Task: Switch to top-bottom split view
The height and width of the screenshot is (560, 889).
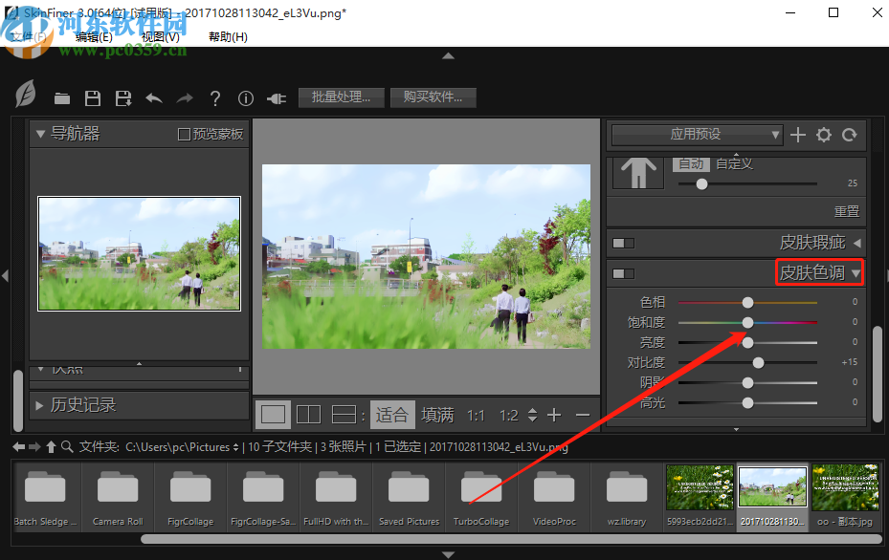Action: tap(344, 415)
